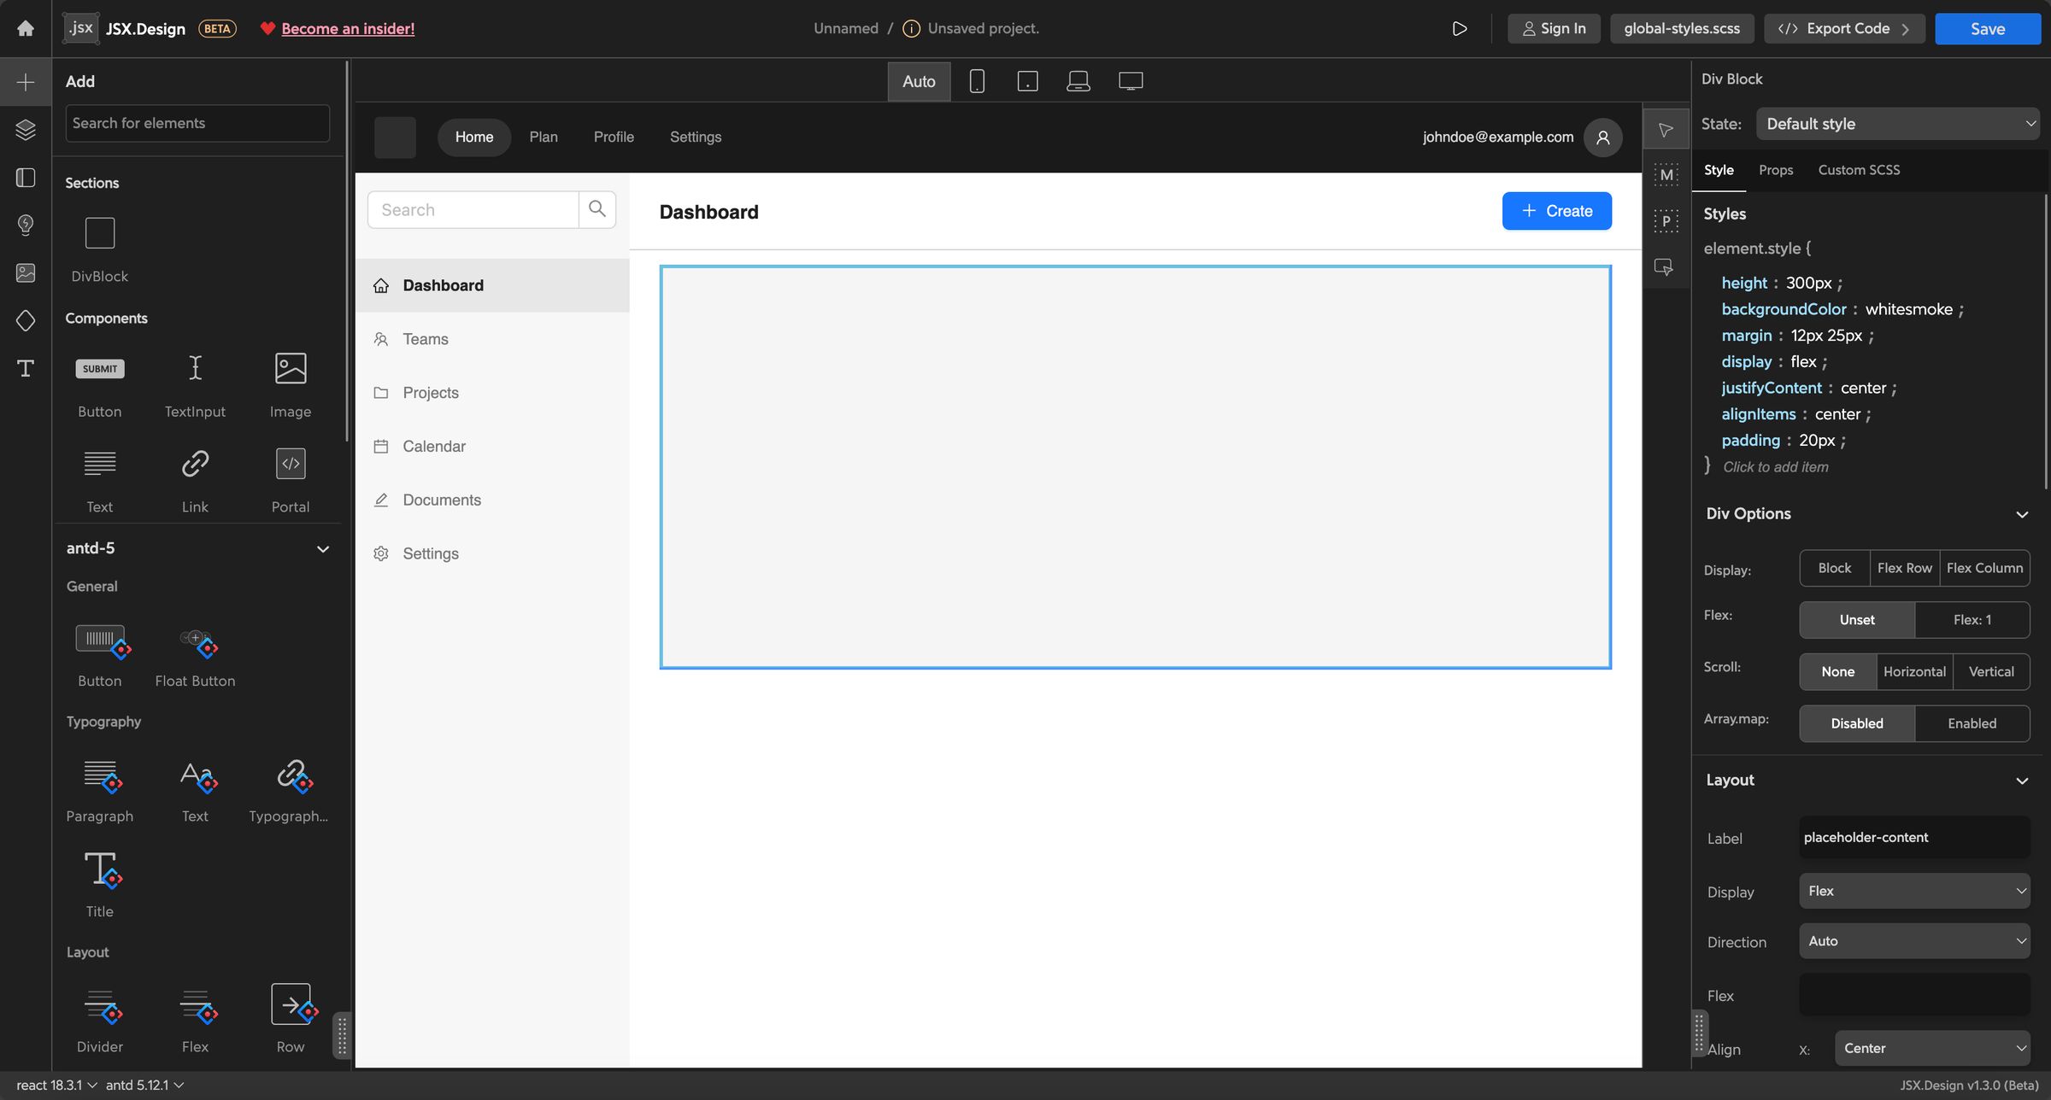Enable Array.map for the Div Block

point(1971,723)
